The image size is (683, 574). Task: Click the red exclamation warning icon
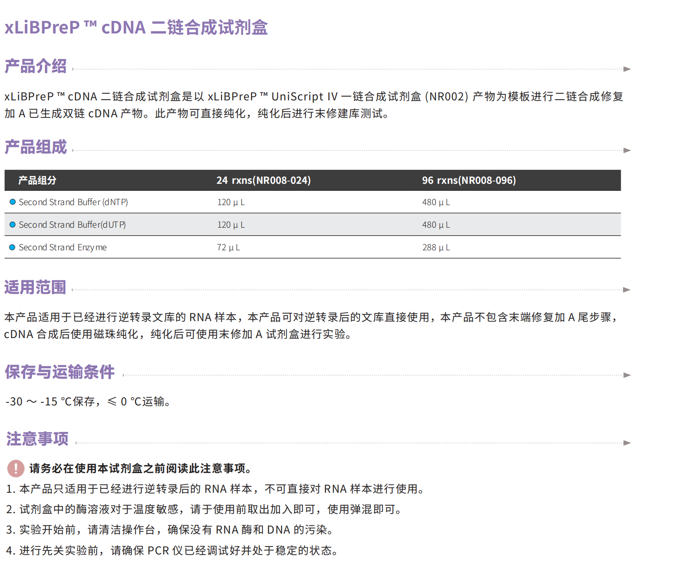16,468
